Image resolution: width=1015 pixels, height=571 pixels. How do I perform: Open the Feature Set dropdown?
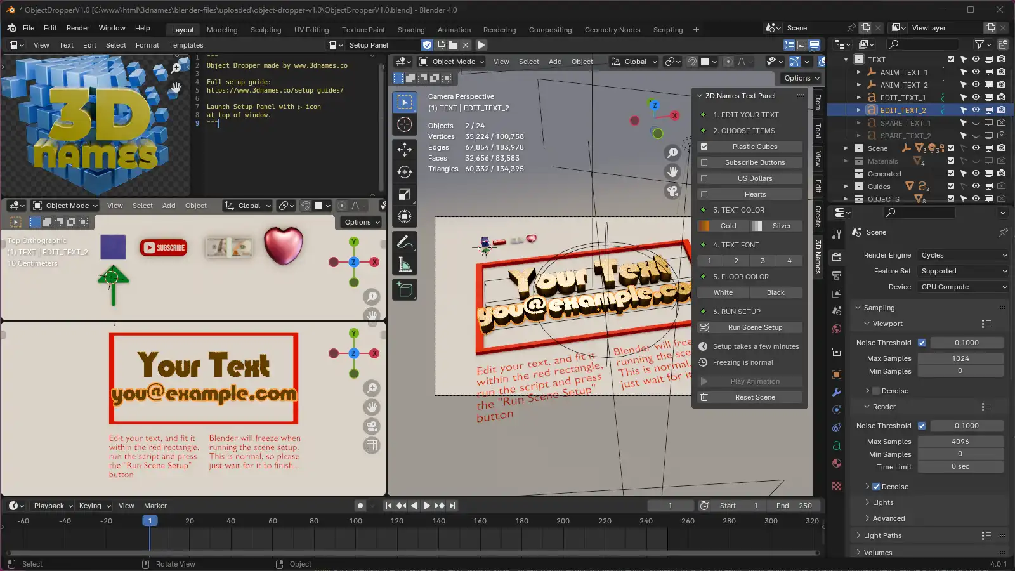963,271
